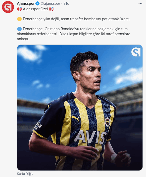Click the 31d timestamp
146x177 pixels.
(x=66, y=3)
